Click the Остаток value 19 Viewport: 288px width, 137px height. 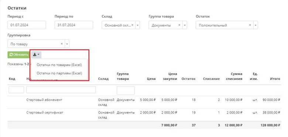pos(193,112)
